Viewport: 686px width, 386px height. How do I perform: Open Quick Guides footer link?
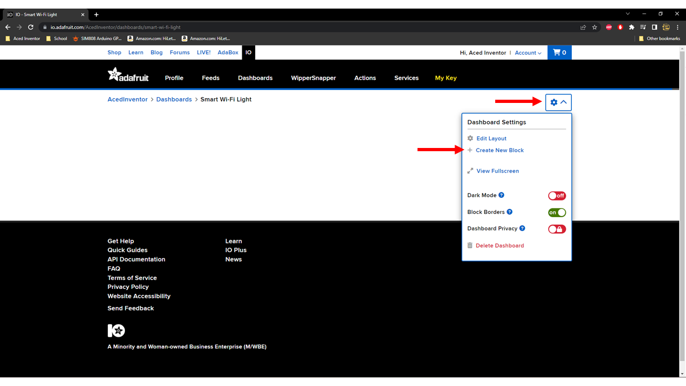(128, 250)
